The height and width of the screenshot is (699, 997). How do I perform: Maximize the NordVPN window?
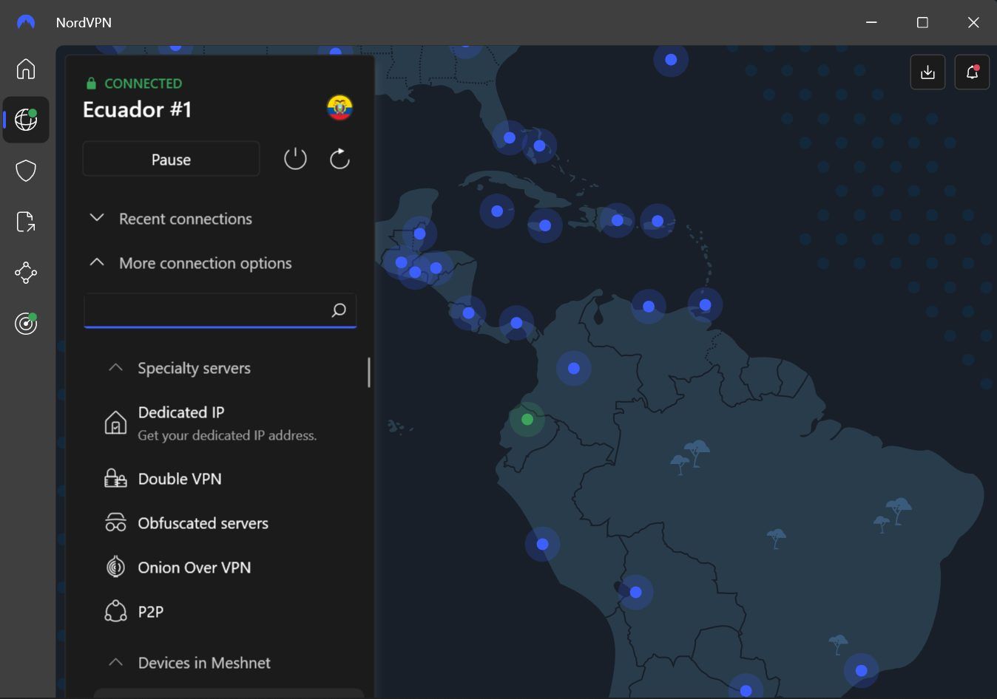(922, 22)
